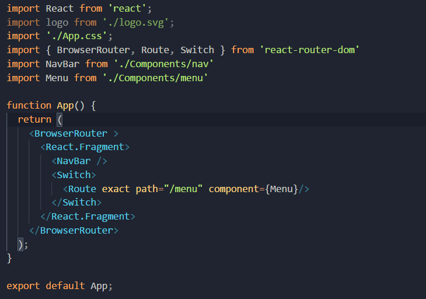This screenshot has height=299, width=426.
Task: Click the opening <React.Fragment> tag
Action: pyautogui.click(x=85, y=147)
